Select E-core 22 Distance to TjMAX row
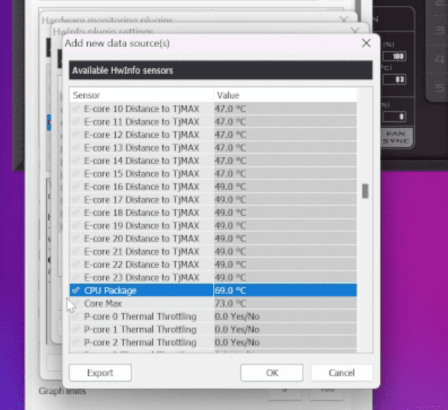 (213, 265)
